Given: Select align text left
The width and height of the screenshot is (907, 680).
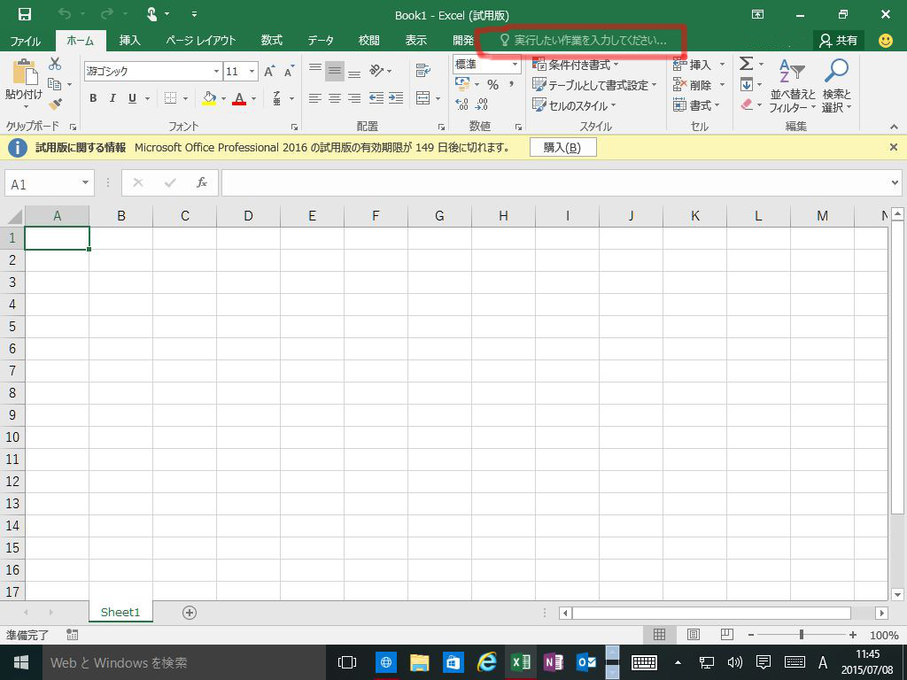Looking at the screenshot, I should pos(314,98).
